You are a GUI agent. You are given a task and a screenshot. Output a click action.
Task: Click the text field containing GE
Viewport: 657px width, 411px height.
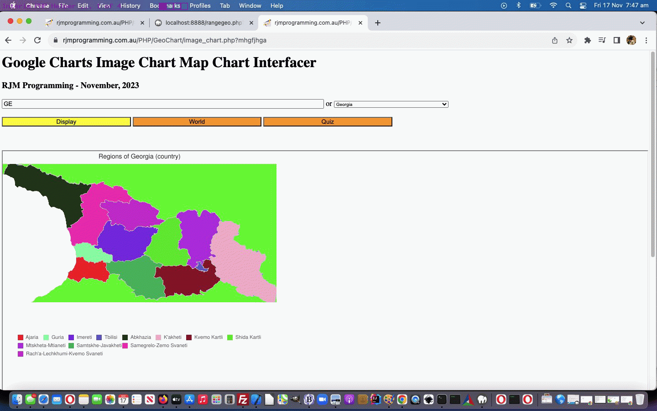coord(163,104)
